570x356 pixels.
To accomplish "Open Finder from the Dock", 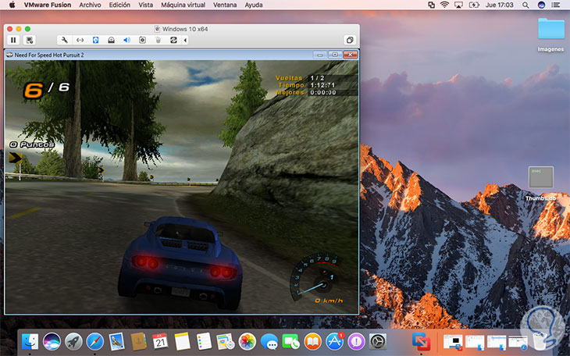I will coord(30,341).
